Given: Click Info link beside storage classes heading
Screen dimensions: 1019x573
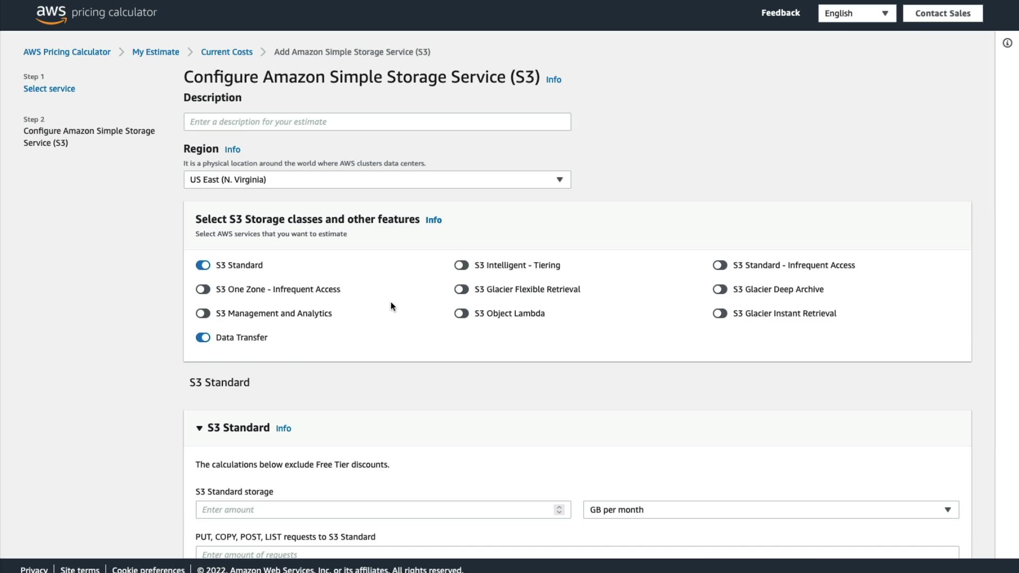Looking at the screenshot, I should [433, 220].
